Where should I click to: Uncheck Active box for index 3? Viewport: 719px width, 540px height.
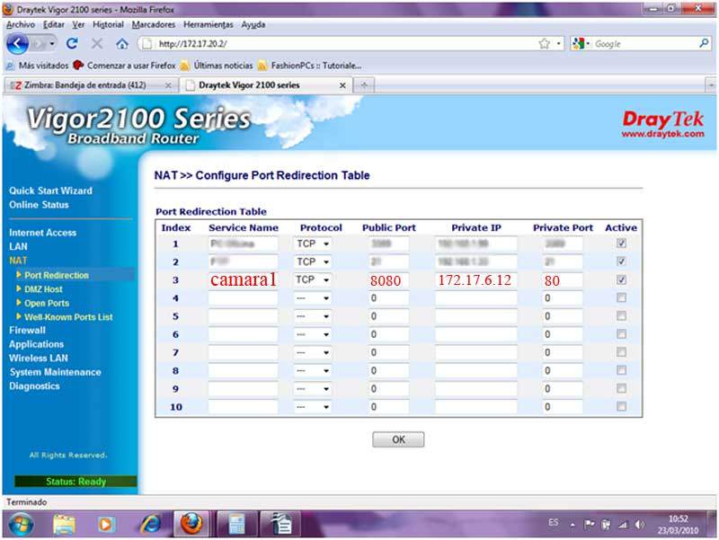click(621, 279)
